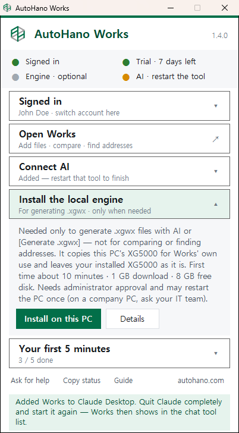Click For generating .xgwx · only when needed

(x=85, y=211)
